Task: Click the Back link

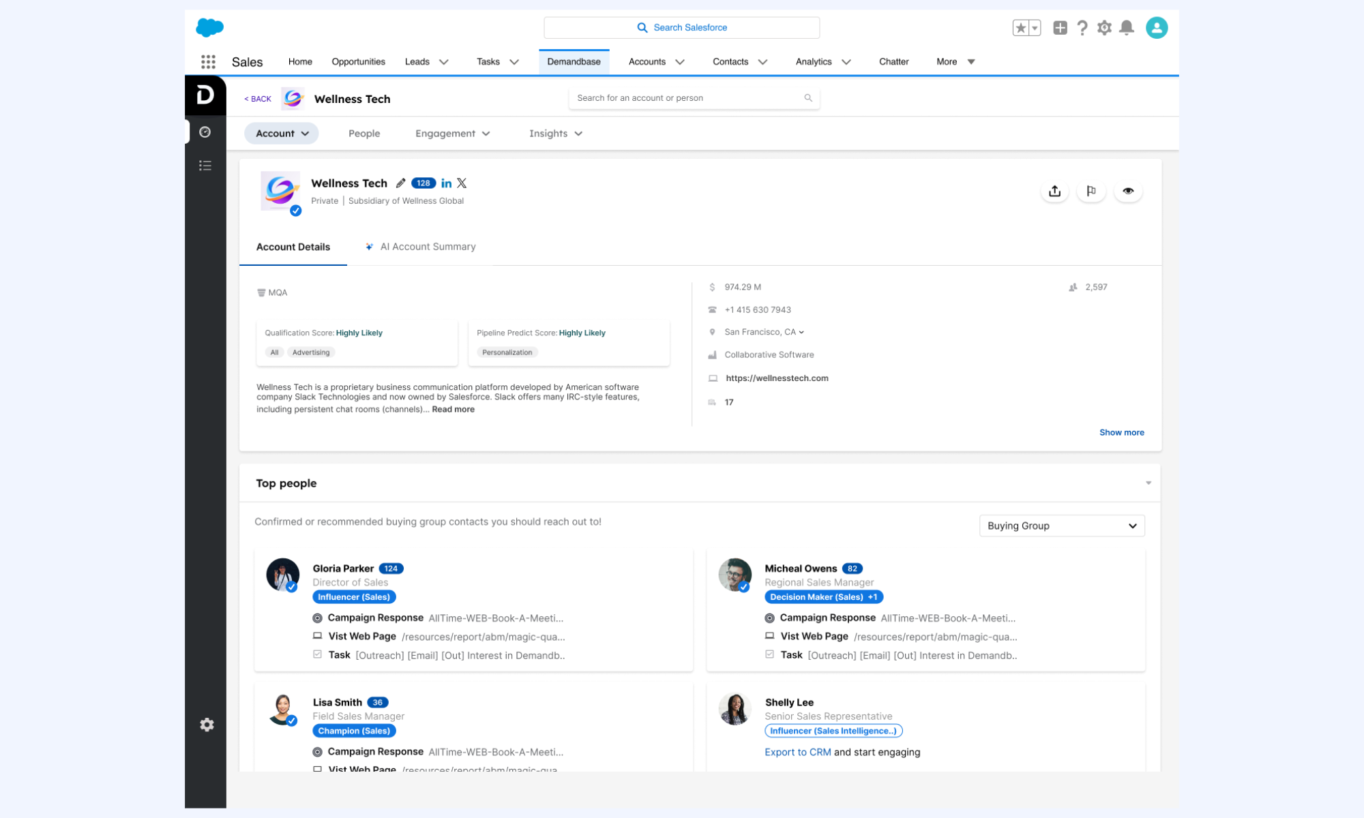Action: pos(258,99)
